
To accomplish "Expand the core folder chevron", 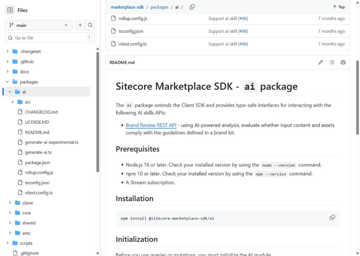I will point(10,213).
